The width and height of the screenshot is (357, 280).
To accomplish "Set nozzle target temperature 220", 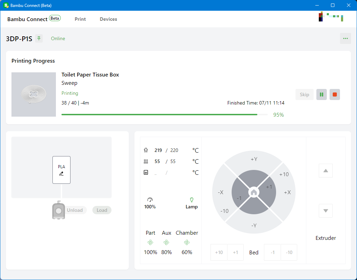I will coord(174,150).
